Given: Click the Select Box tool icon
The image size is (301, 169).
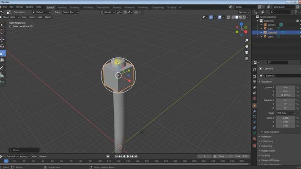Looking at the screenshot, I should (2, 25).
